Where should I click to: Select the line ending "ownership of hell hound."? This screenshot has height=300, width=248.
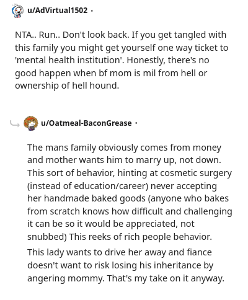coord(67,86)
